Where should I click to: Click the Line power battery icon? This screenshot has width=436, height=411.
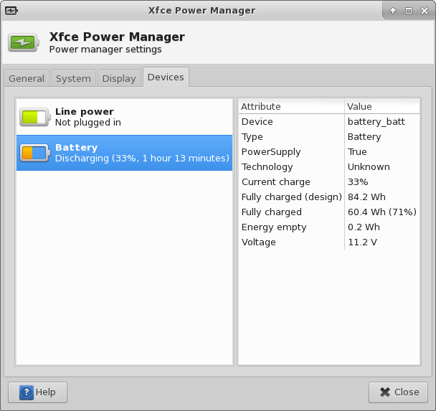(x=34, y=117)
